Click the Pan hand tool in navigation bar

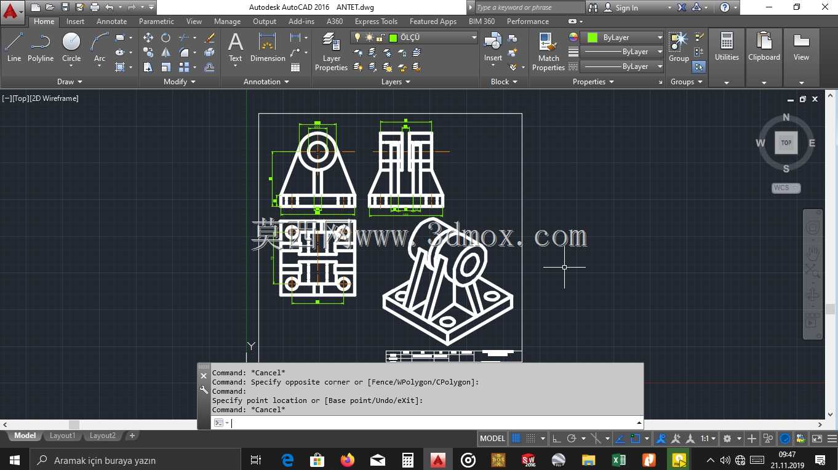click(x=813, y=252)
